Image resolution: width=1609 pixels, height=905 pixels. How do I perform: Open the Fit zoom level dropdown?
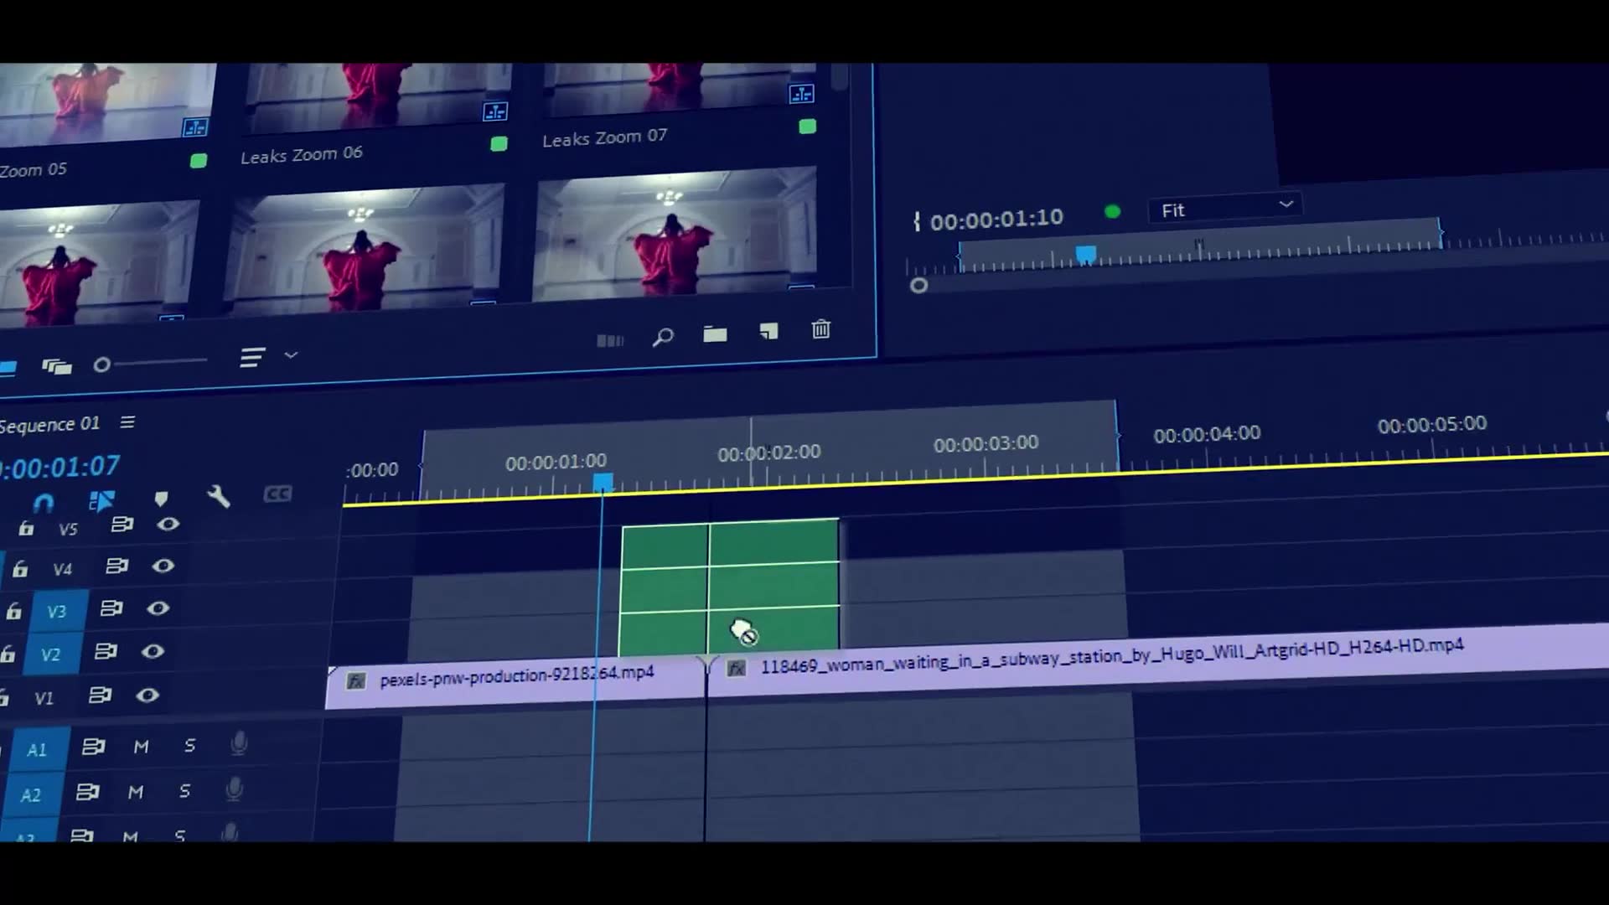(x=1226, y=208)
